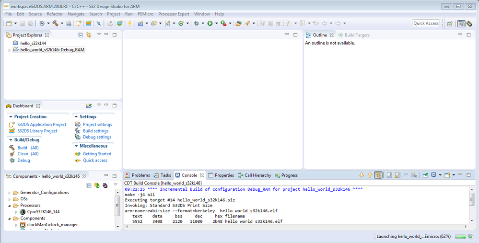Screen dimensions: 479x243
Task: Collapse all in Project Explorer
Action: click(81, 35)
